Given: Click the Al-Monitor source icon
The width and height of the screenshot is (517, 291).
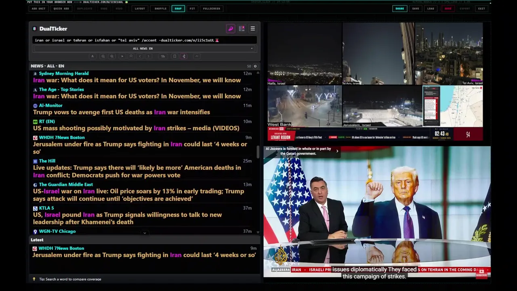Looking at the screenshot, I should click(35, 105).
